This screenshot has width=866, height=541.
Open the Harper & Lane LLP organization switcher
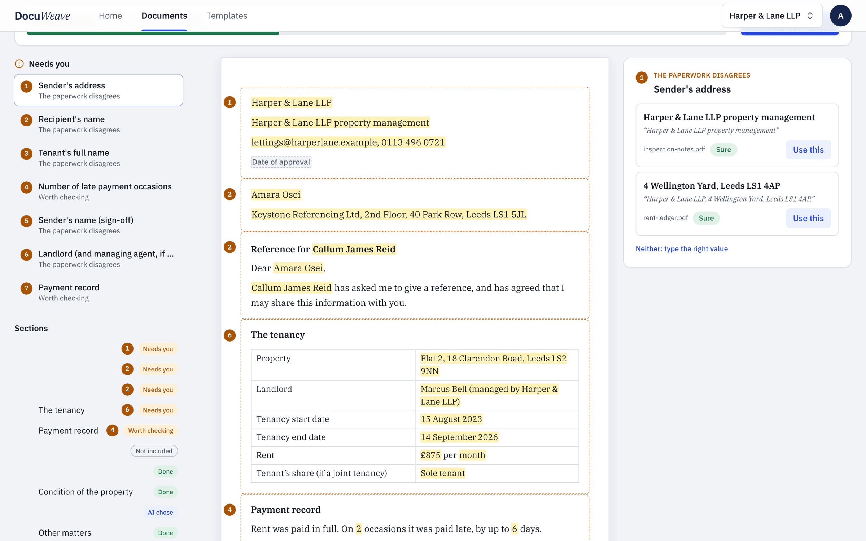pyautogui.click(x=772, y=16)
